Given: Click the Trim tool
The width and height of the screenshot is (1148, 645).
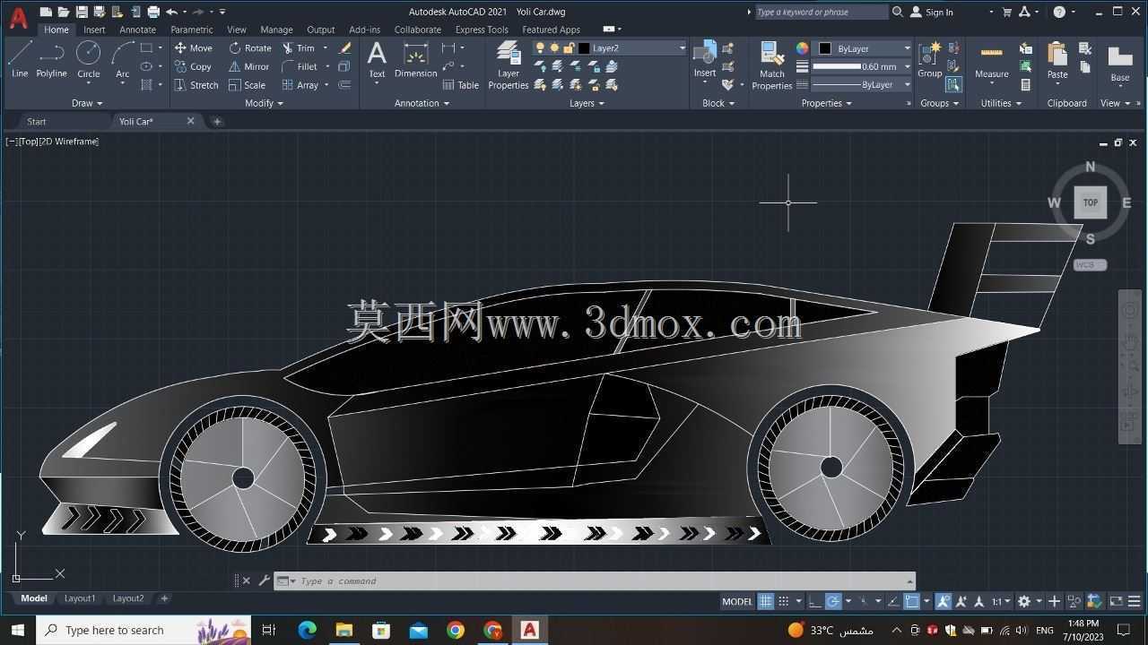Looking at the screenshot, I should [299, 47].
